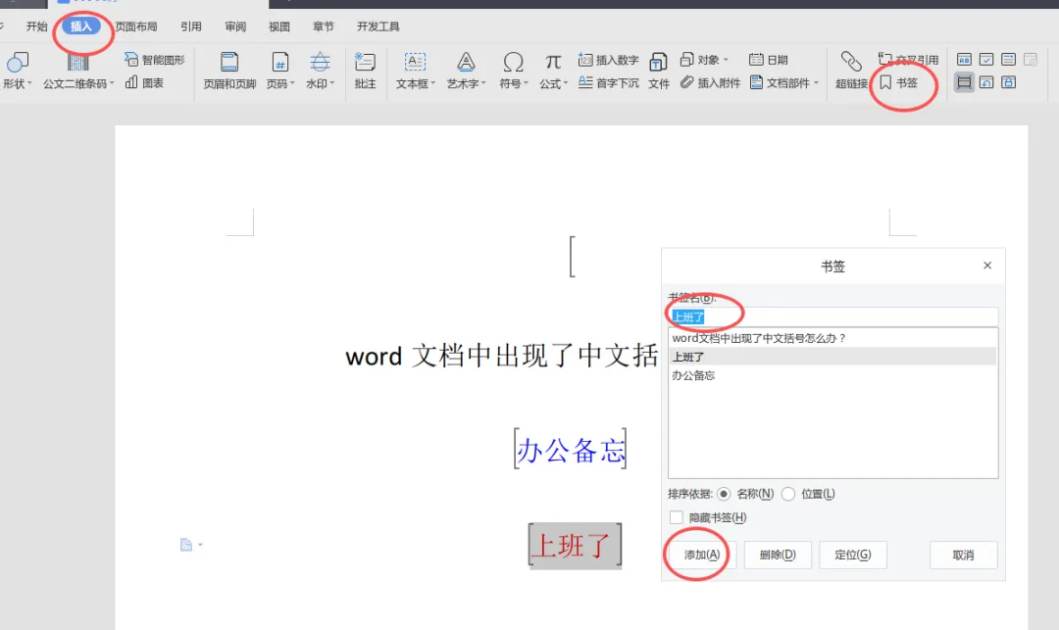Select bookmark 'word文档中出现了中文括号怎么办？'
The image size is (1059, 630).
pyautogui.click(x=832, y=338)
